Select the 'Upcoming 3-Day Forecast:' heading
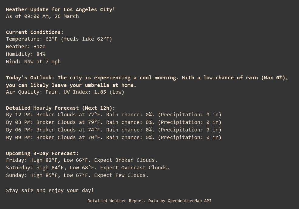This screenshot has height=209, width=299. point(42,153)
